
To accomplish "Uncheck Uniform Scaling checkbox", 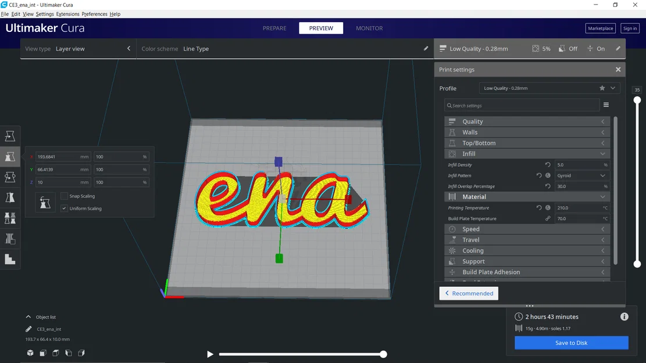I will (64, 209).
